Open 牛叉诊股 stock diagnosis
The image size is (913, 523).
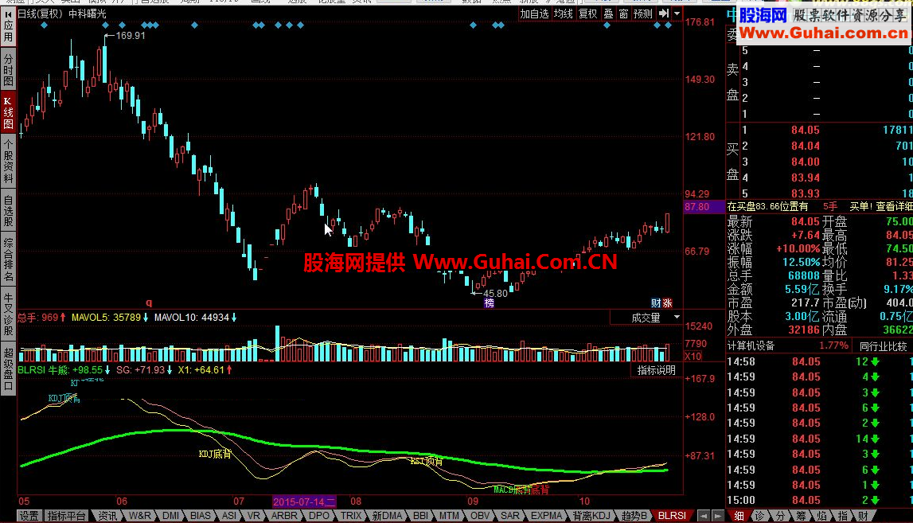click(x=8, y=314)
